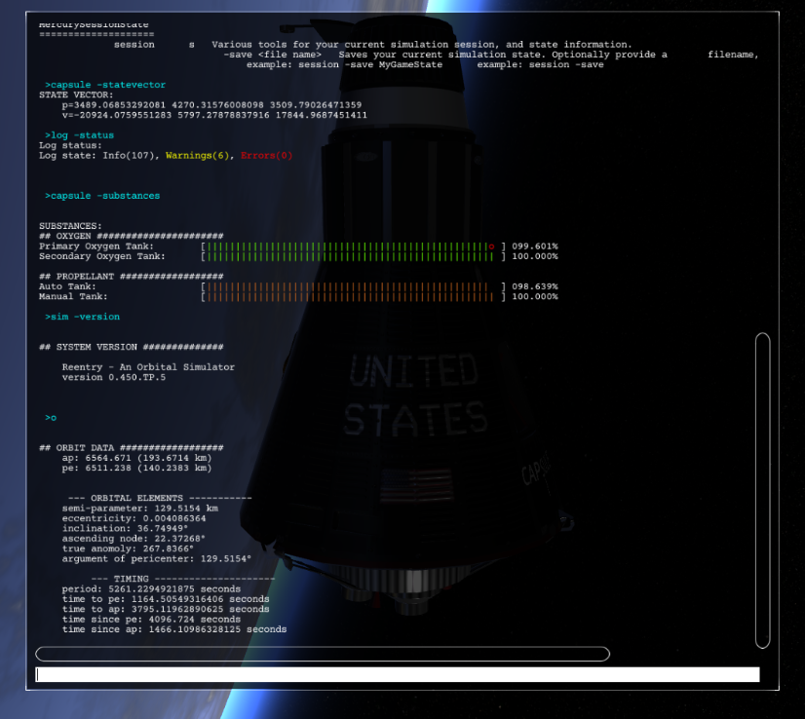Click the "099.601%" primary oxygen value
This screenshot has width=805, height=719.
pos(535,246)
